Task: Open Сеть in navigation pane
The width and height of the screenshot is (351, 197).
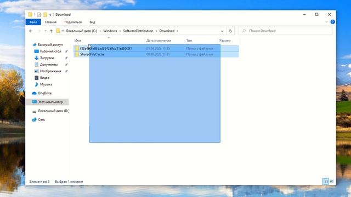Action: coord(41,120)
